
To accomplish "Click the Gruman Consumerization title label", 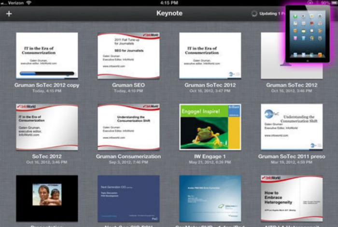I will (128, 157).
